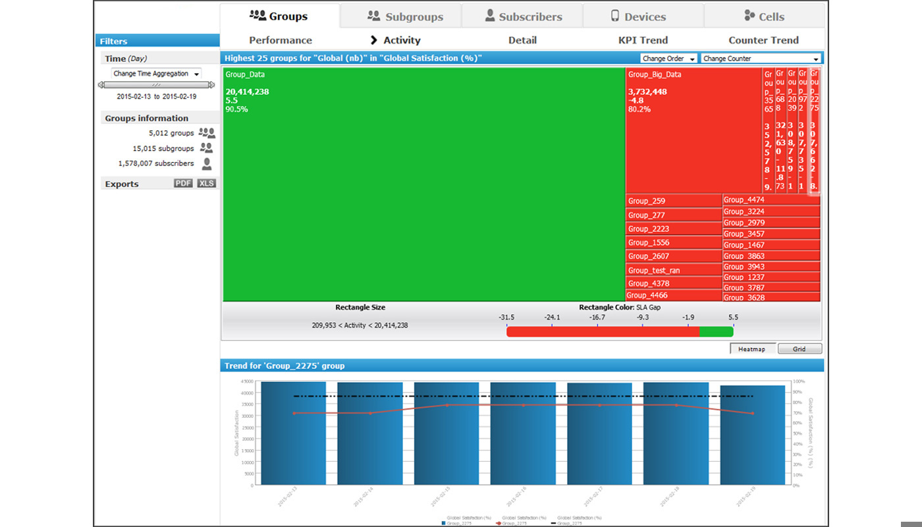
Task: Open the Change Counter dropdown
Action: point(761,59)
